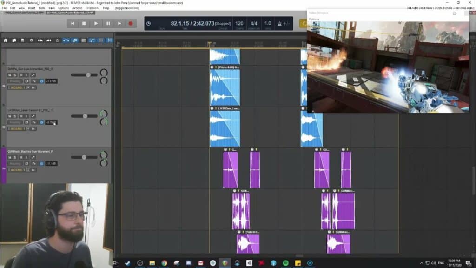476x268 pixels.
Task: Open envelopes for the GUNPis track via its envelope icon
Action: tap(33, 74)
